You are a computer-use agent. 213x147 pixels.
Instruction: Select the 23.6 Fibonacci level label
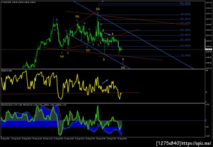point(185,46)
